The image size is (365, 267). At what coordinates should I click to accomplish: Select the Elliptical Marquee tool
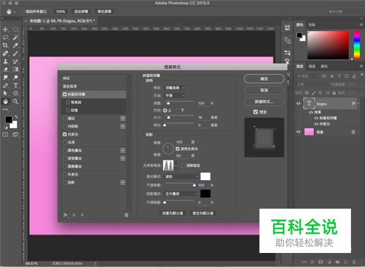(x=15, y=29)
